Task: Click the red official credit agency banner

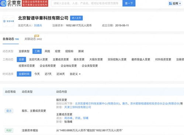Action: coord(35,3)
